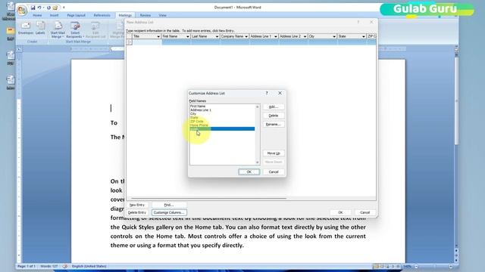Click Customize Columns... button

pos(169,212)
